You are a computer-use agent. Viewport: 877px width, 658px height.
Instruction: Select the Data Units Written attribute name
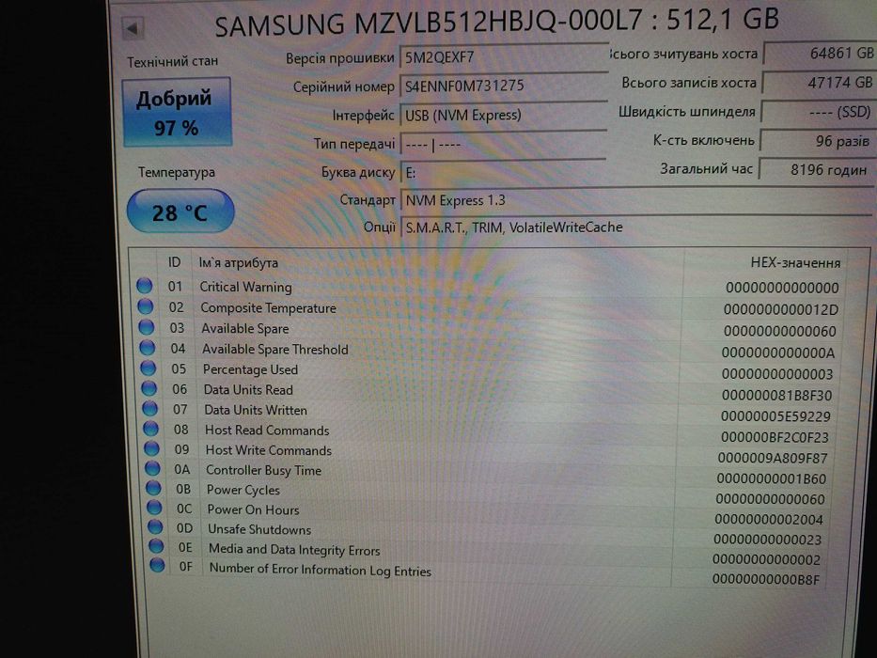(x=256, y=410)
